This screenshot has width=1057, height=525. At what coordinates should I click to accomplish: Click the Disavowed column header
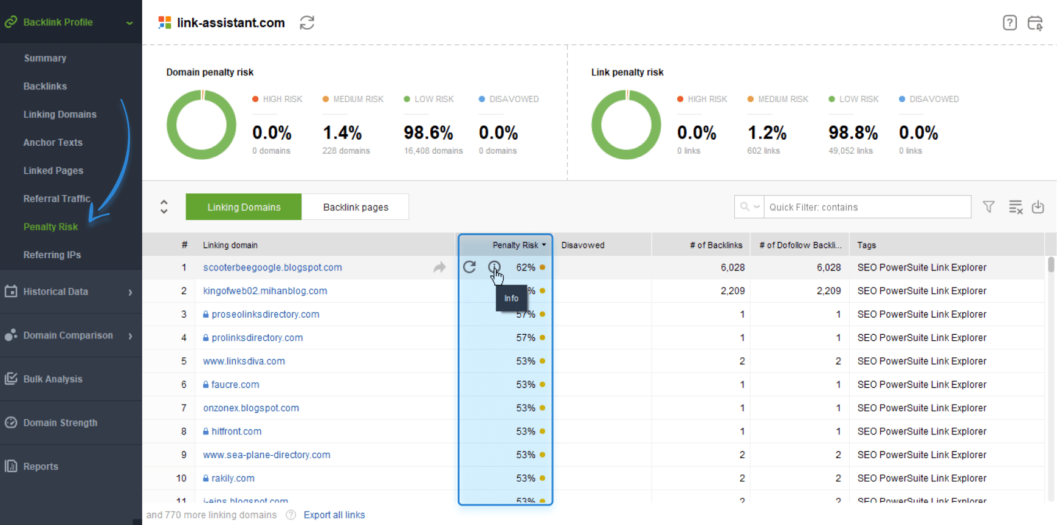(x=583, y=245)
